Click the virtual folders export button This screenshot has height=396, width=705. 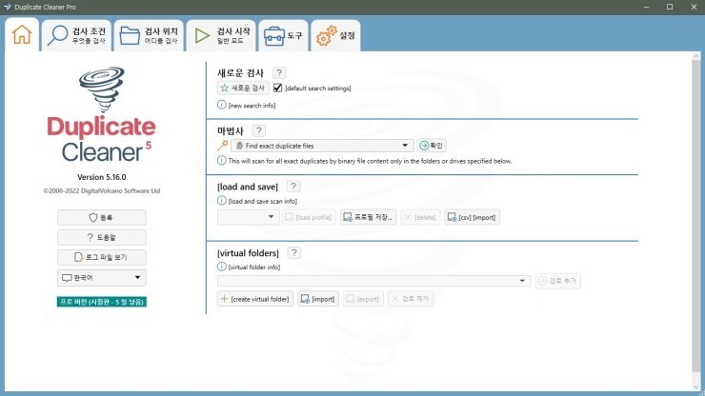(363, 299)
